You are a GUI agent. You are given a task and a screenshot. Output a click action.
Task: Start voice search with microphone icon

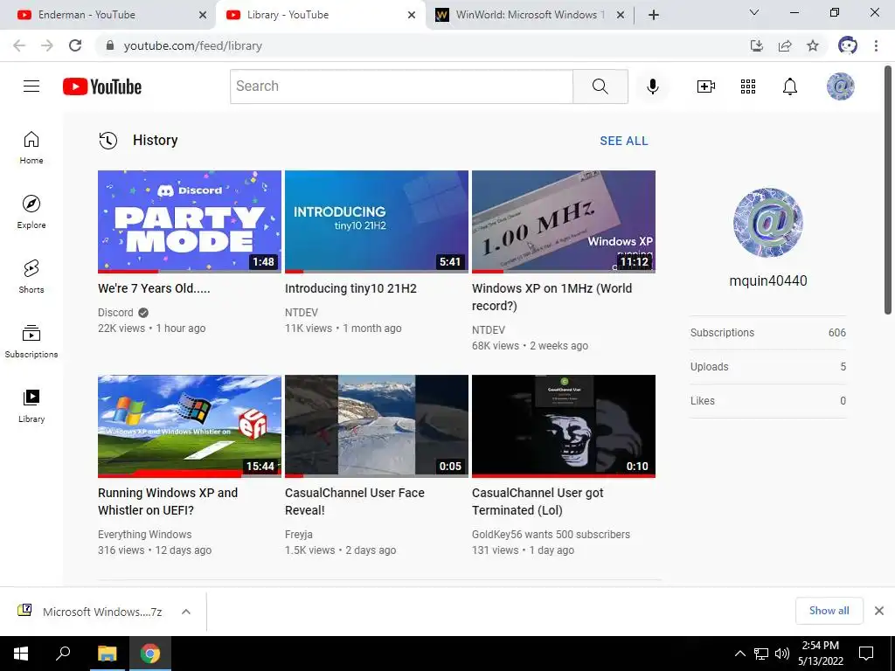coord(652,86)
